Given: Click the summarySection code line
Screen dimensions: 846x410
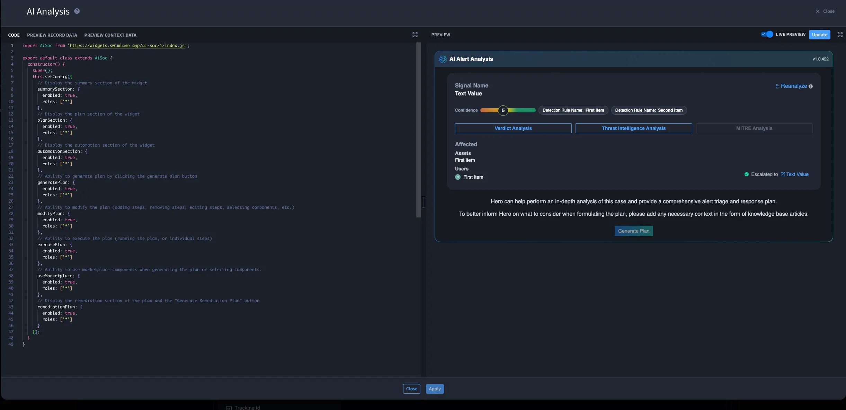Looking at the screenshot, I should click(x=59, y=89).
